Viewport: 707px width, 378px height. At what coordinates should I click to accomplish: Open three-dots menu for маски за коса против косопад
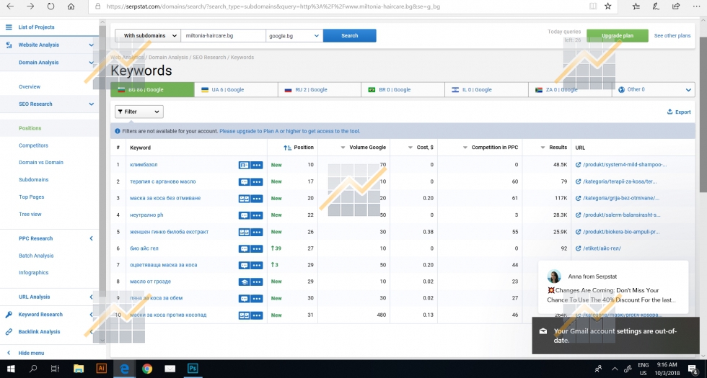pyautogui.click(x=257, y=315)
